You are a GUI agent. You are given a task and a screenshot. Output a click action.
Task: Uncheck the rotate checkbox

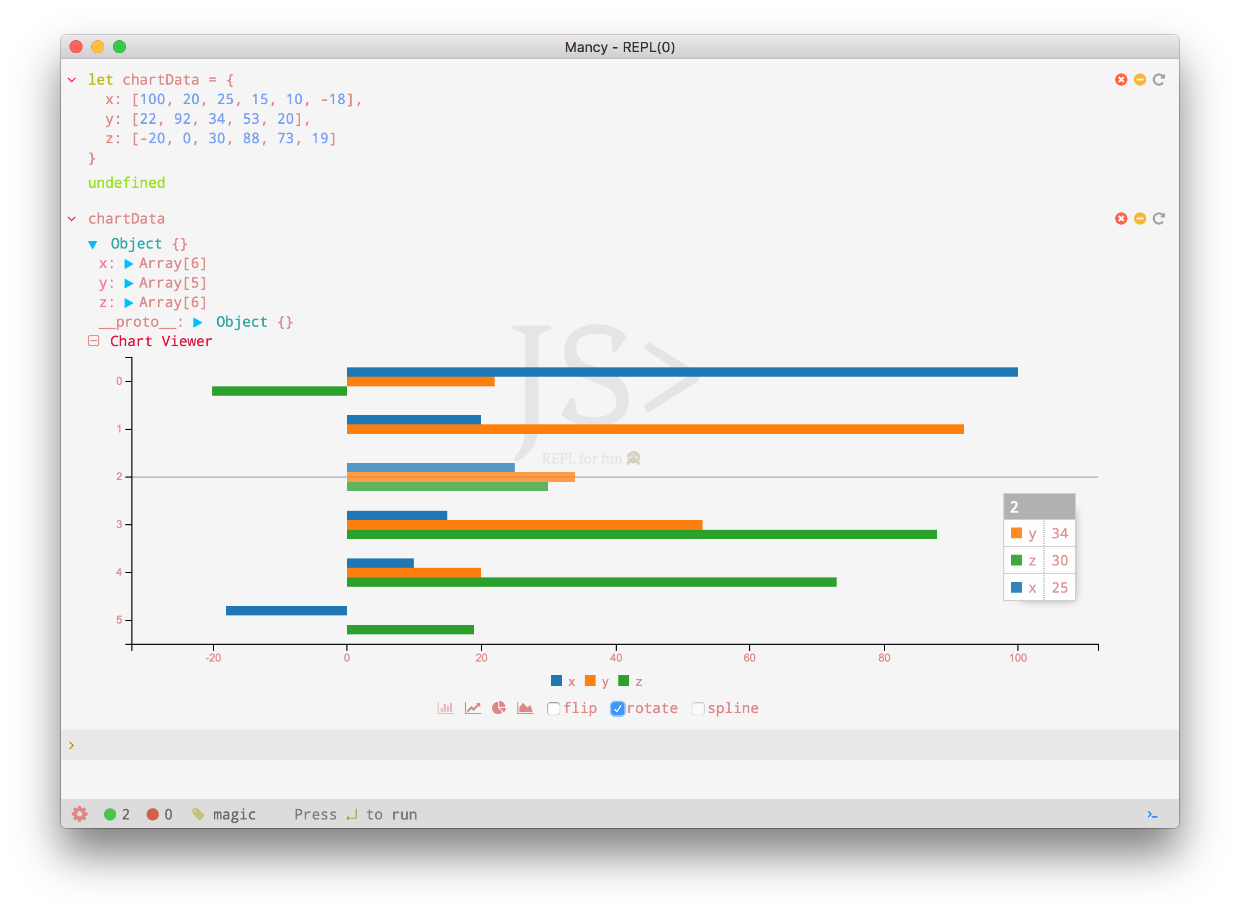[x=617, y=708]
